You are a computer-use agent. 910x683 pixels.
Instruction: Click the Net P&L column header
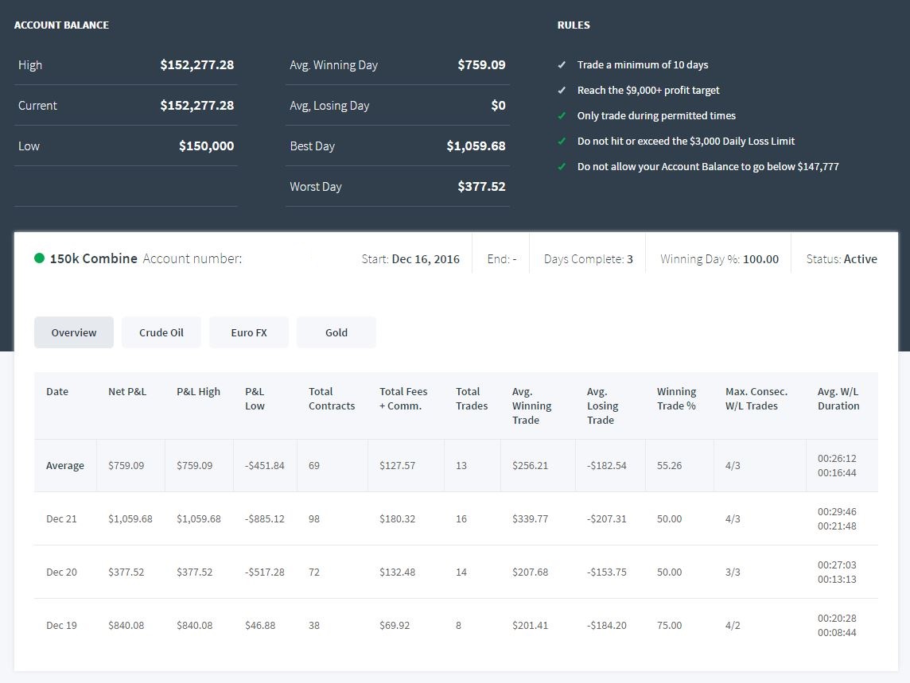[127, 392]
